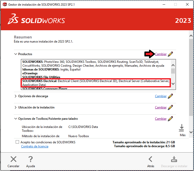Click the pencil icon for Ubicación de la instalación
Viewport: 194px width, 171px height.
[170, 107]
